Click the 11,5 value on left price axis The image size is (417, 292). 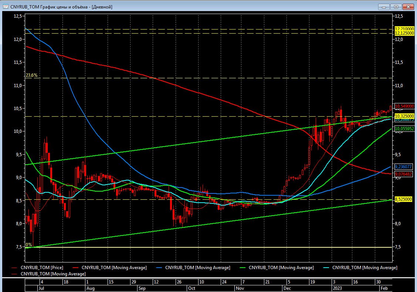click(17, 62)
